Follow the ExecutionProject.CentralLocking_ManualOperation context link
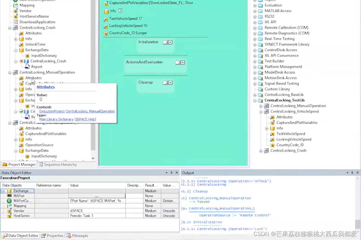Viewport: 361px width, 240px height. (77, 111)
